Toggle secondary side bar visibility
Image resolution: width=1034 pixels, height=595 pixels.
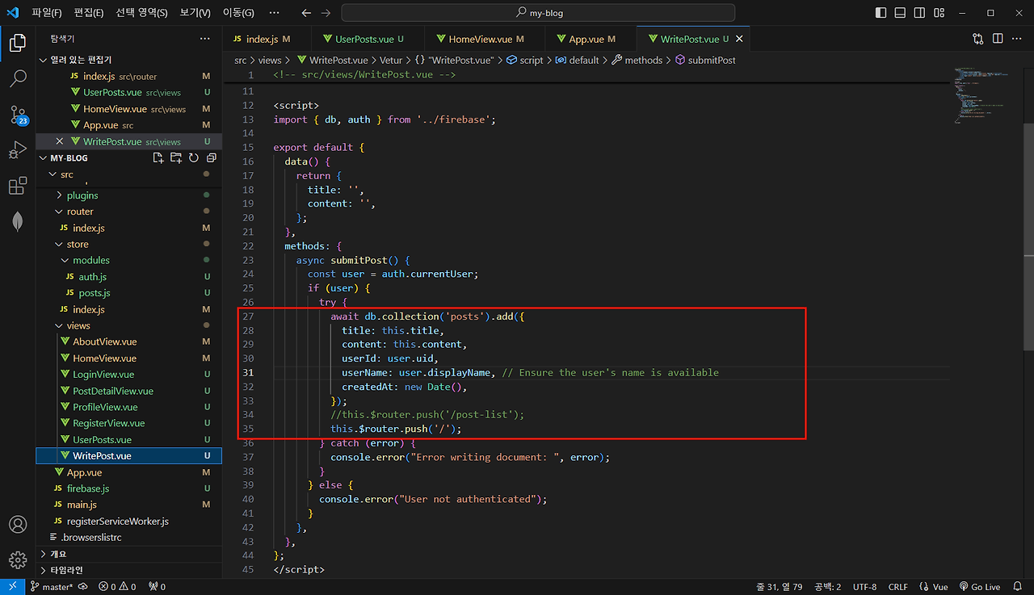click(919, 13)
